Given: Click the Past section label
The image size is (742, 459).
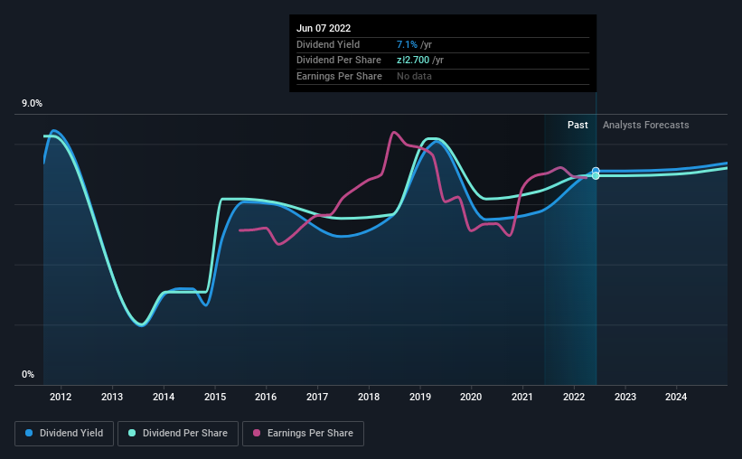Looking at the screenshot, I should pyautogui.click(x=578, y=125).
